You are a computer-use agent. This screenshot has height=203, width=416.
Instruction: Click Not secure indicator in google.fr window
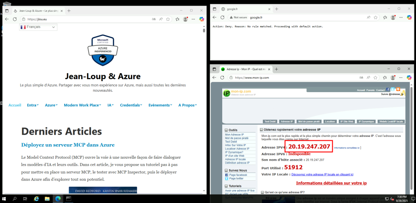(x=238, y=17)
